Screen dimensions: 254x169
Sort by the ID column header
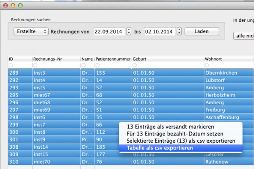[20, 59]
